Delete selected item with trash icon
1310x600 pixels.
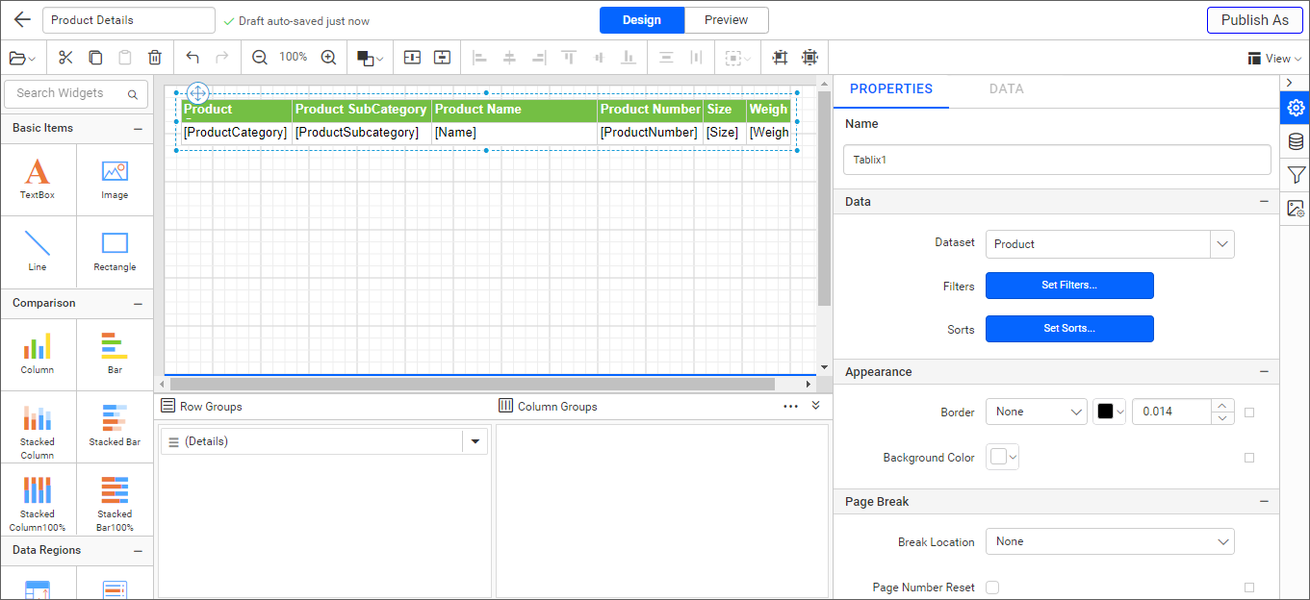point(155,58)
